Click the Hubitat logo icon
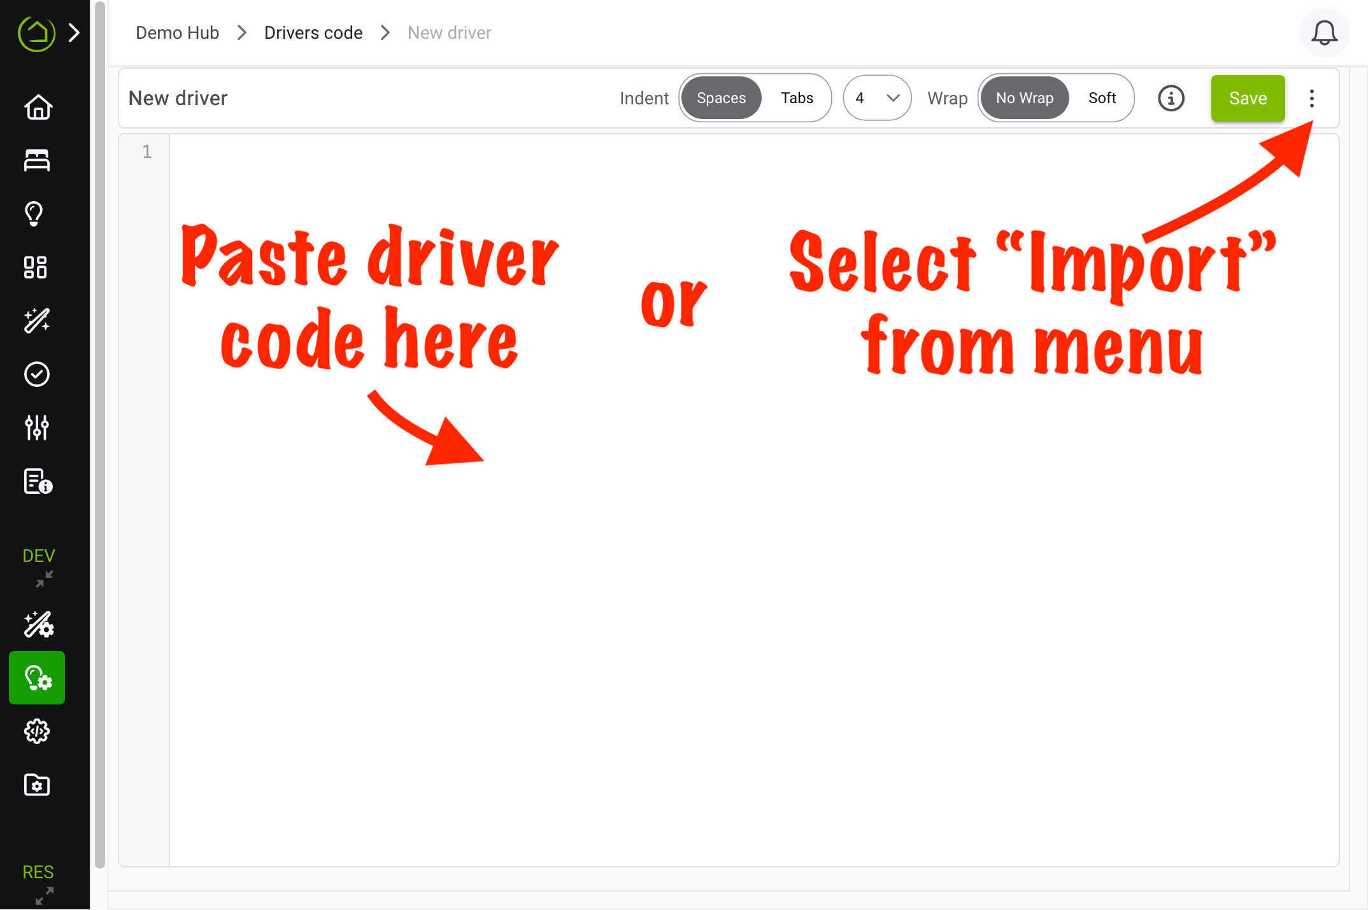Screen dimensions: 1368x910 [36, 32]
